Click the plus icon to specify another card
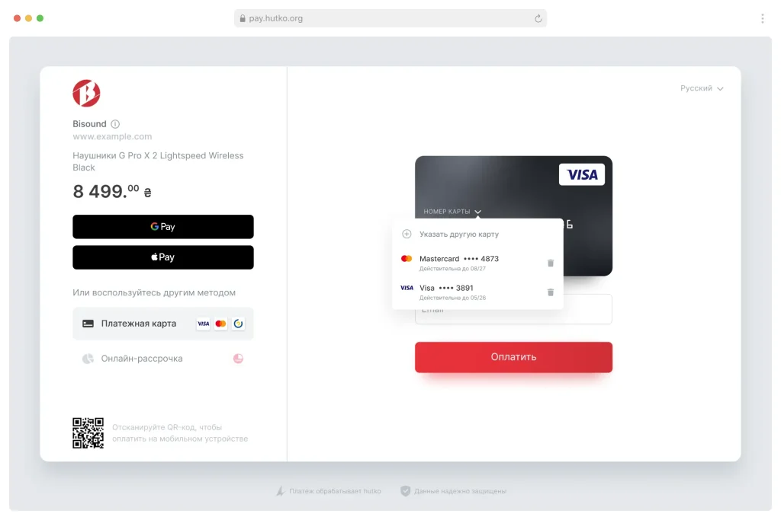The image size is (781, 520). [x=407, y=234]
